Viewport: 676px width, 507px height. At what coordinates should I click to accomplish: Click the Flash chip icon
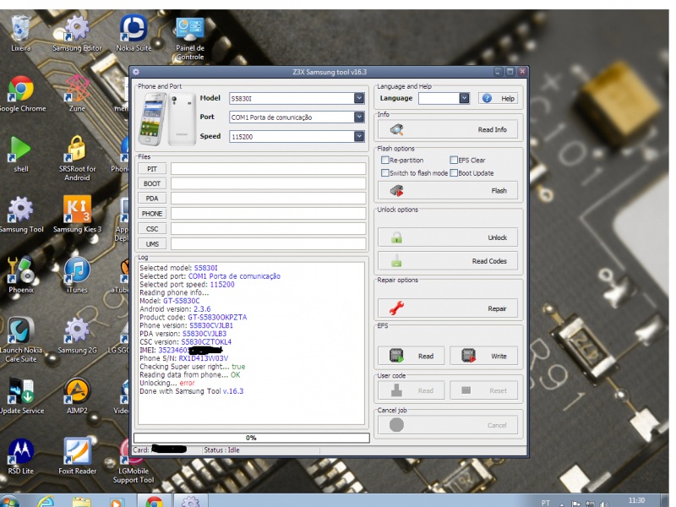(396, 191)
